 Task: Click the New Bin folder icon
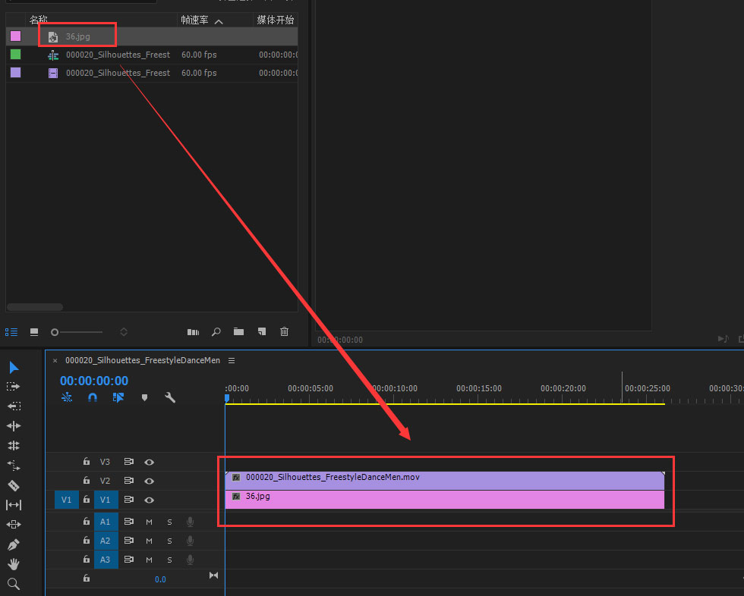[x=238, y=331]
